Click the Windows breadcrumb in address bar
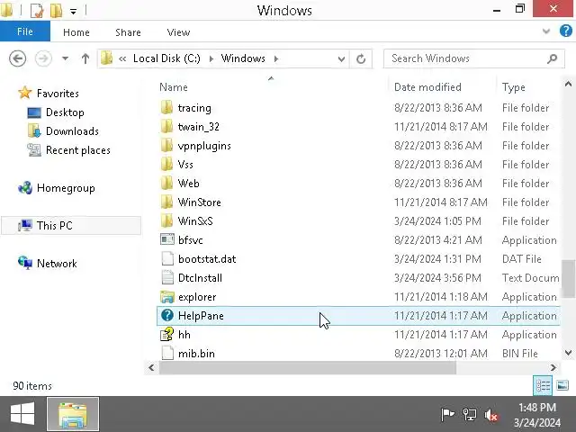Image resolution: width=576 pixels, height=432 pixels. click(x=243, y=58)
